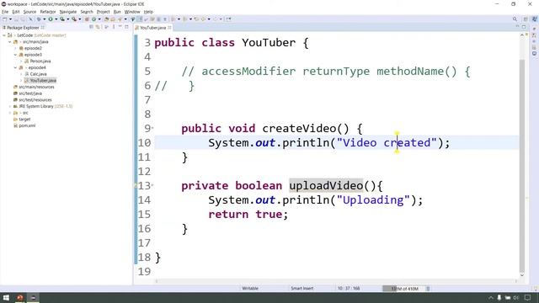Minimize the editor area

click(x=517, y=27)
